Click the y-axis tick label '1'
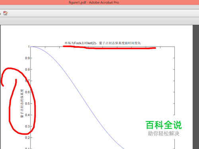 [29, 47]
